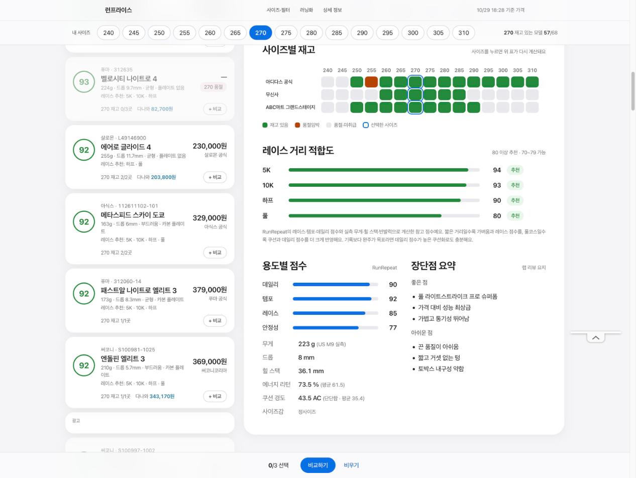Open the 상세 정보 nav item
The width and height of the screenshot is (636, 478).
click(x=333, y=10)
